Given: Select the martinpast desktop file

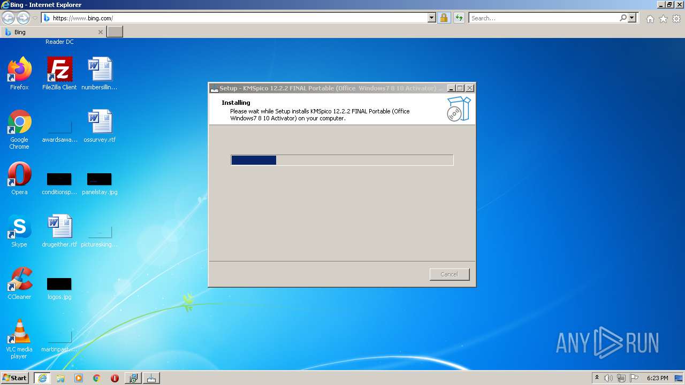Looking at the screenshot, I should [x=59, y=341].
